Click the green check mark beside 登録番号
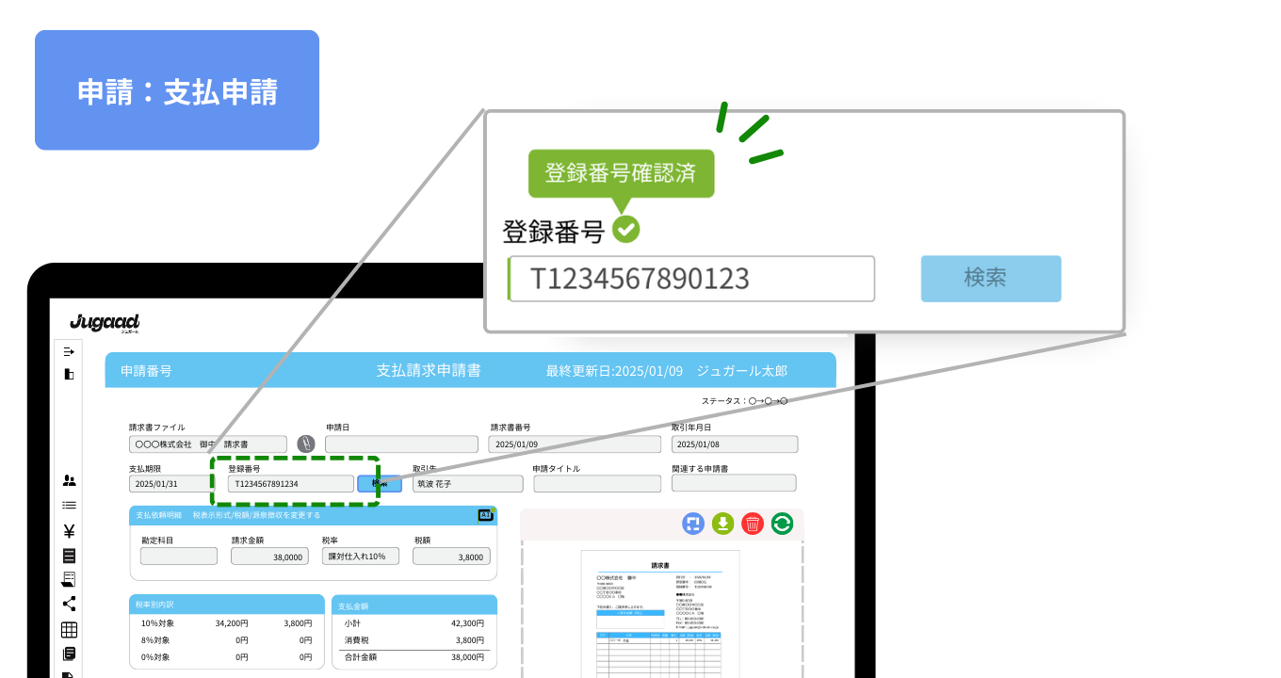 tap(625, 229)
